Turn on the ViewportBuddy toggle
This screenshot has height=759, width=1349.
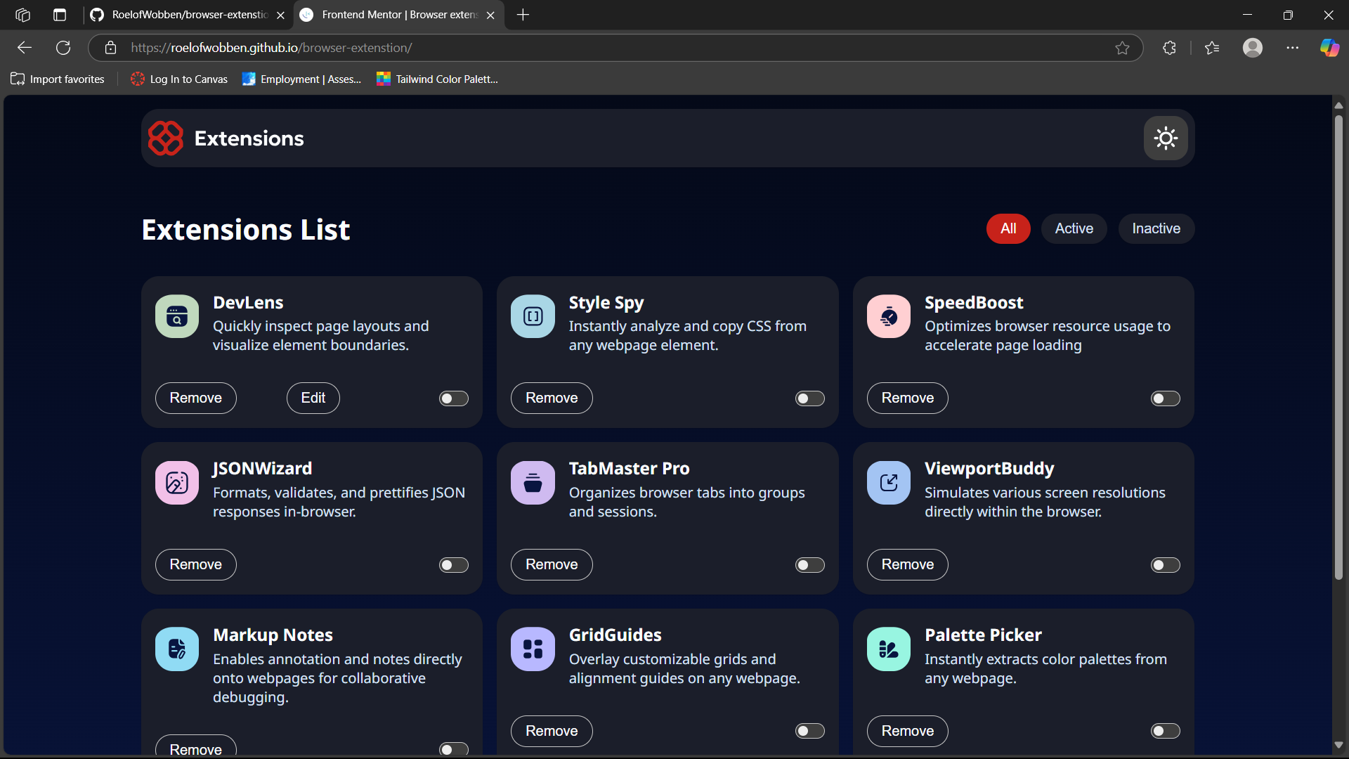(x=1165, y=565)
